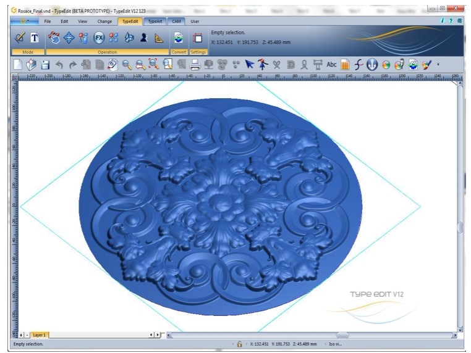This screenshot has height=353, width=471.
Task: Click the Save floppy disk icon
Action: (x=45, y=65)
